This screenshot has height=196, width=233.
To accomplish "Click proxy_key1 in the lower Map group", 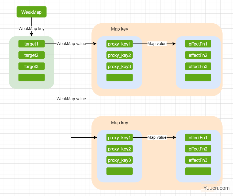I will click(119, 138).
